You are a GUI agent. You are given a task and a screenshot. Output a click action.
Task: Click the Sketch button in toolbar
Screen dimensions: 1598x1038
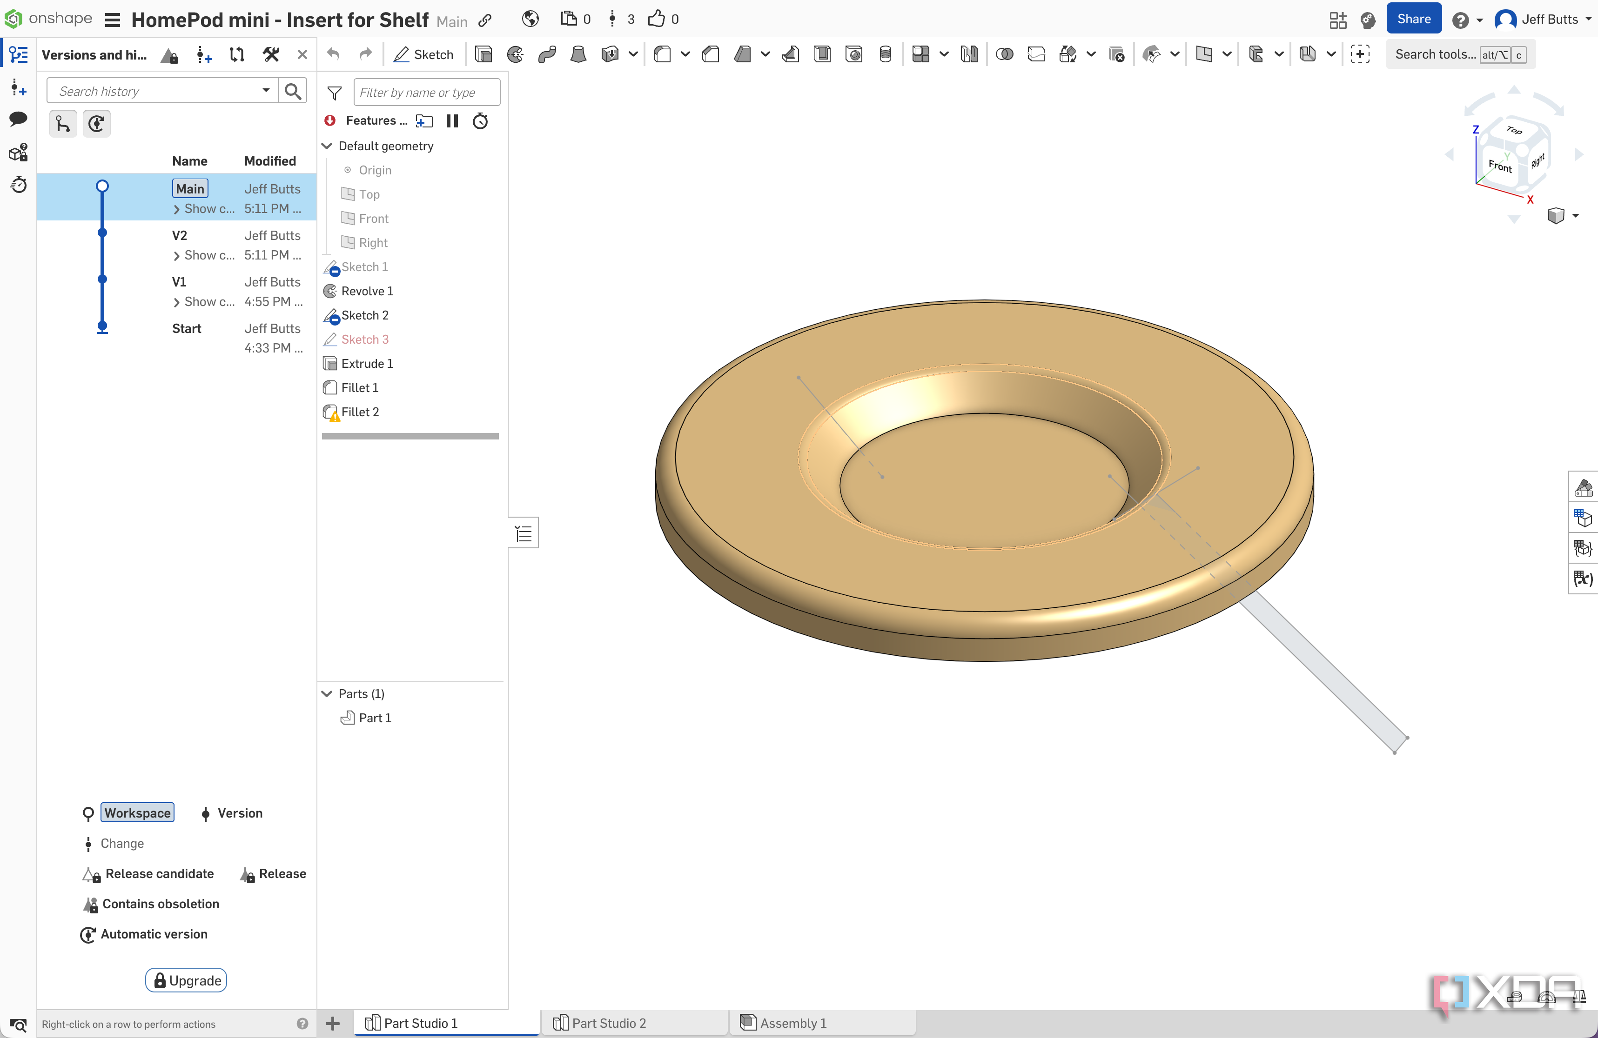pyautogui.click(x=423, y=54)
